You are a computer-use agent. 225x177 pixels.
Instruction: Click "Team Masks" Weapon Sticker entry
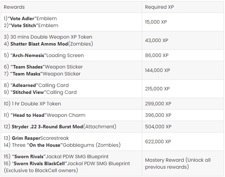pyautogui.click(x=42, y=74)
